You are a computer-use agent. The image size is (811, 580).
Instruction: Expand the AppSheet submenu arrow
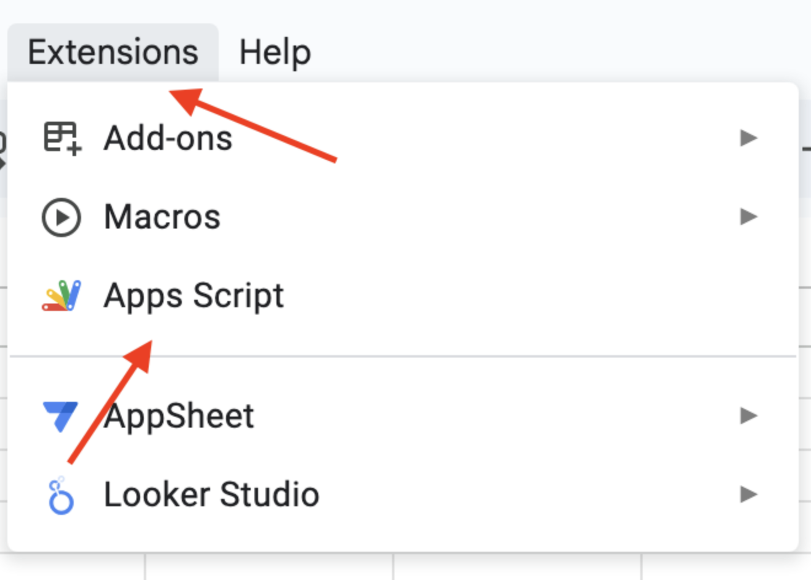748,416
